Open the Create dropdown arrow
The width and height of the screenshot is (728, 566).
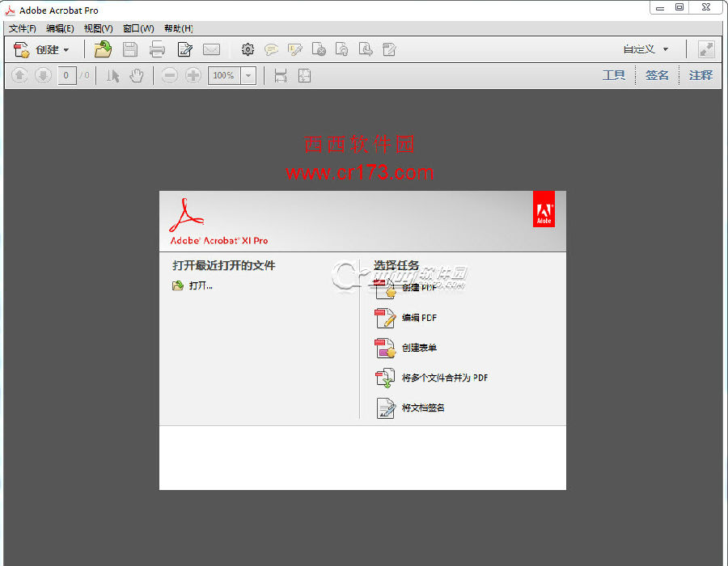pos(66,49)
